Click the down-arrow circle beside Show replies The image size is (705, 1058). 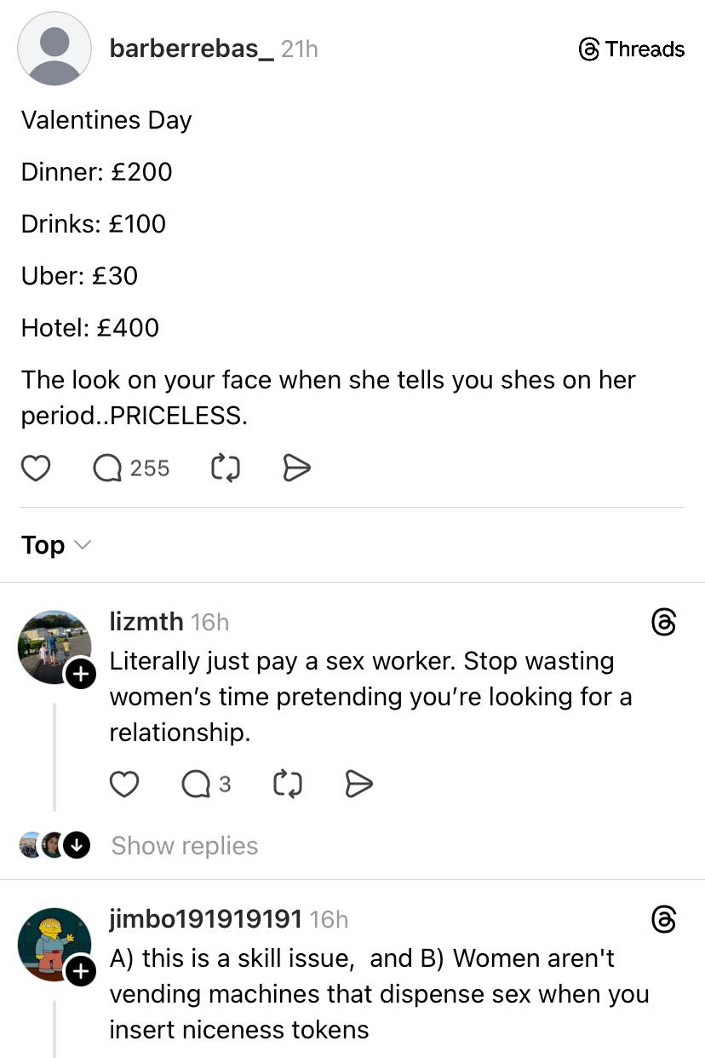pos(77,846)
